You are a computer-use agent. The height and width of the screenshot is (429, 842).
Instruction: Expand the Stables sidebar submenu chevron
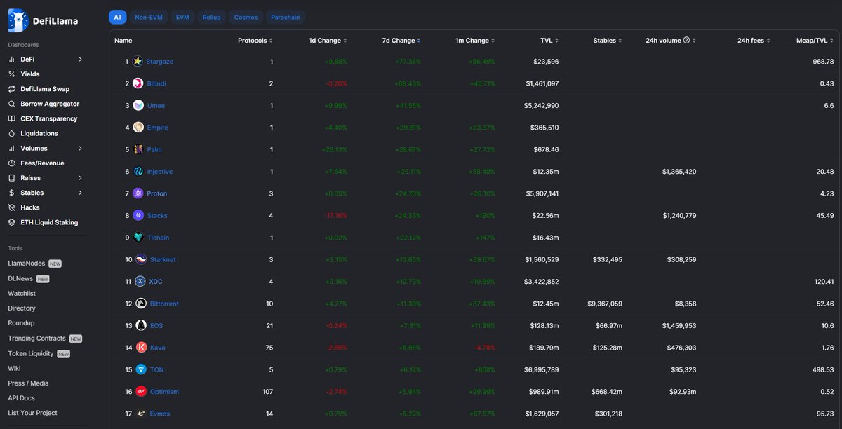[x=81, y=193]
